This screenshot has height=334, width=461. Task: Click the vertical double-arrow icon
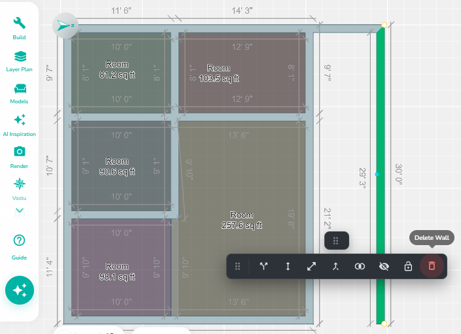click(x=288, y=266)
